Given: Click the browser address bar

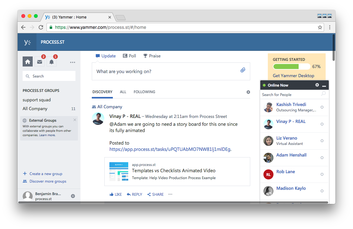Looking at the screenshot, I should coord(185,27).
